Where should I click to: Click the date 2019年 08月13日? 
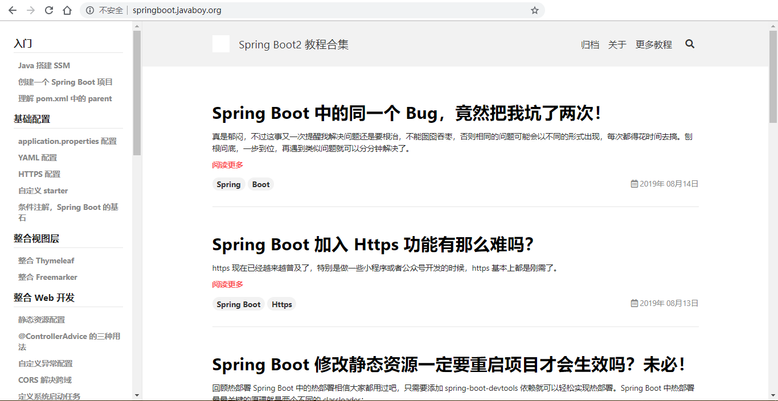669,303
